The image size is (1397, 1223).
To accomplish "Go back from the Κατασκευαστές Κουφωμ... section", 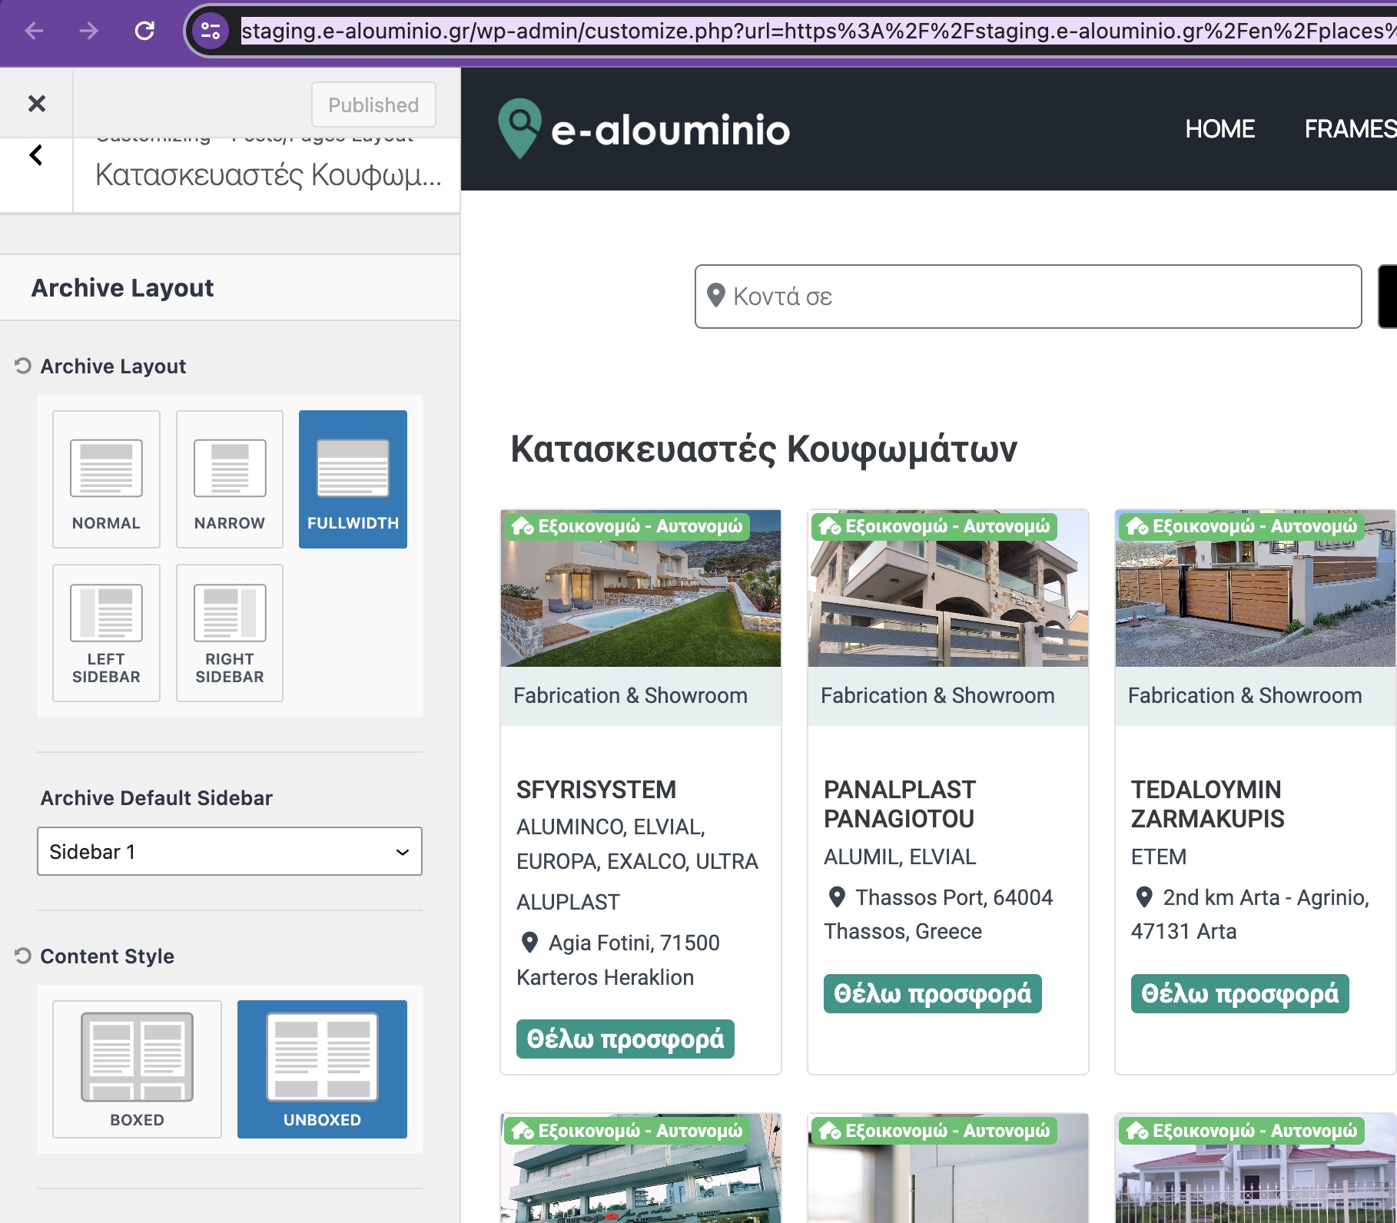I will pos(36,155).
